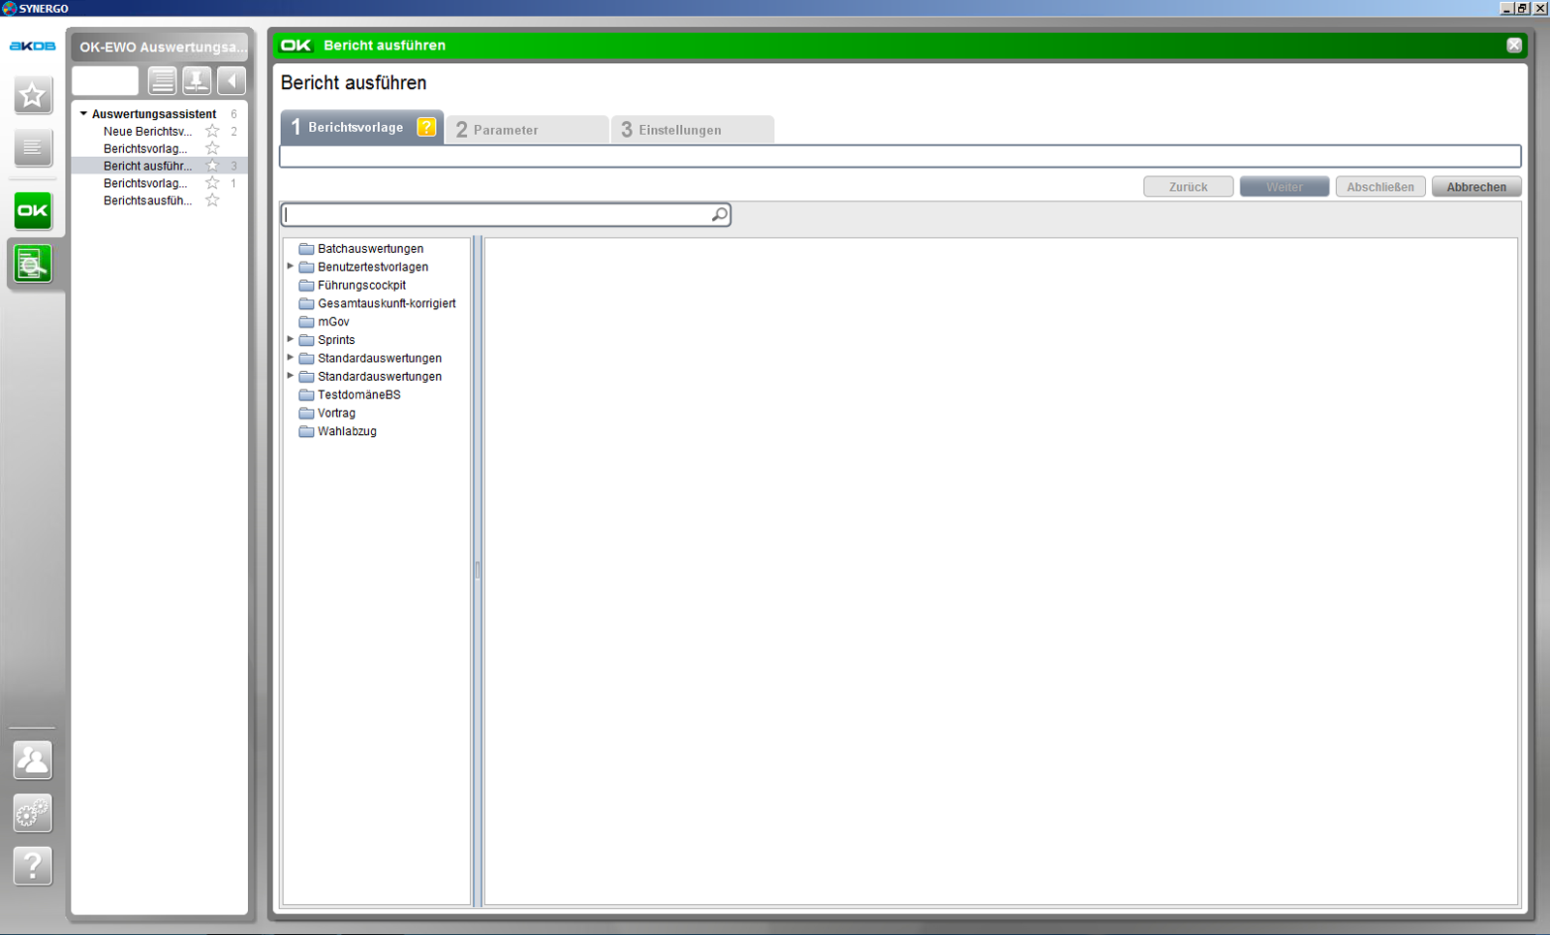Open the user profile icon
The height and width of the screenshot is (935, 1550).
point(32,761)
